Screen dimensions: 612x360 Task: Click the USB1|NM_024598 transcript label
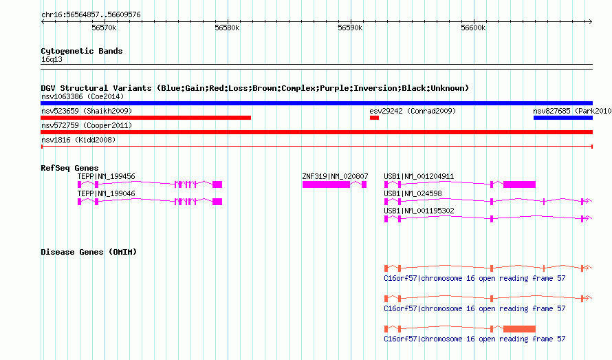click(413, 193)
